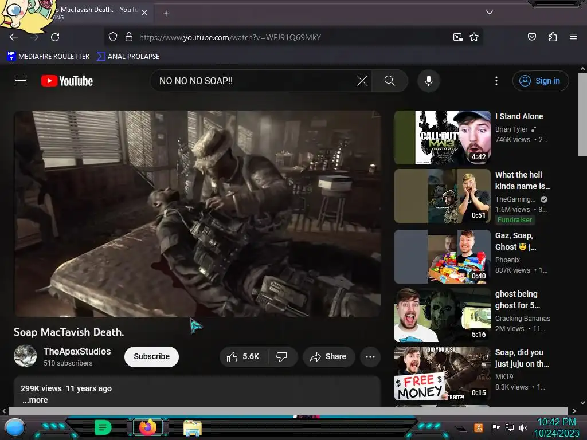
Task: Open 'ghost being ghost for 5' title
Action: (518, 300)
